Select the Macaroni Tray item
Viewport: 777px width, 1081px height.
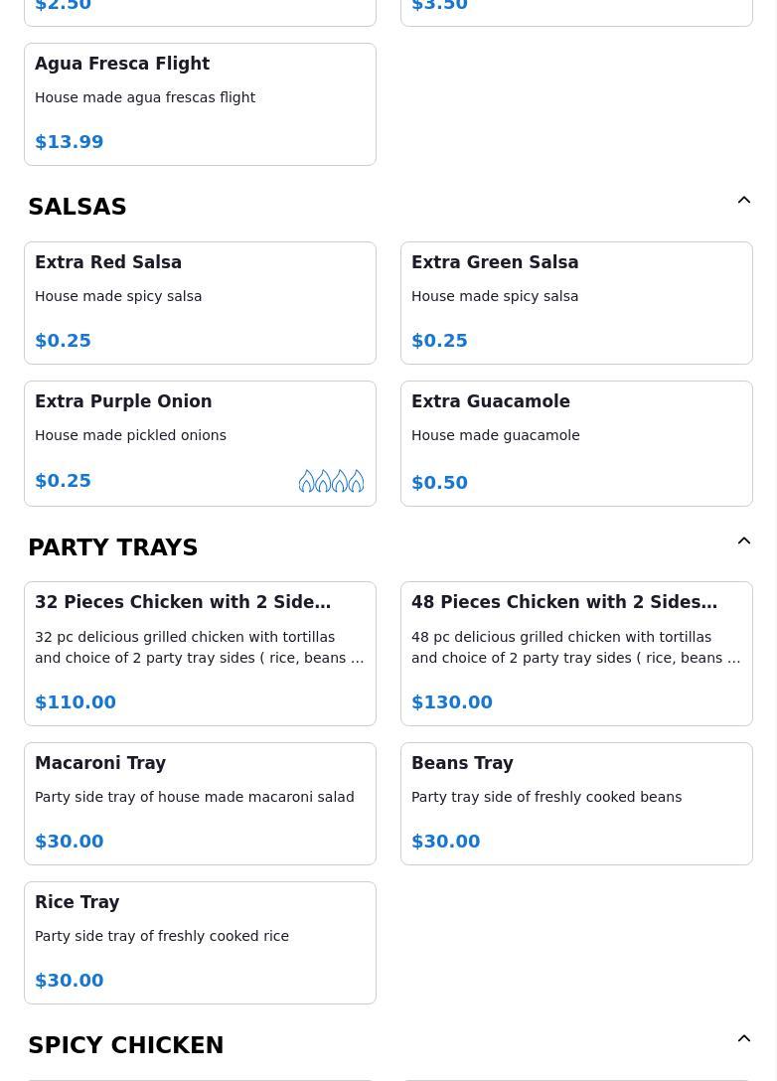(200, 803)
